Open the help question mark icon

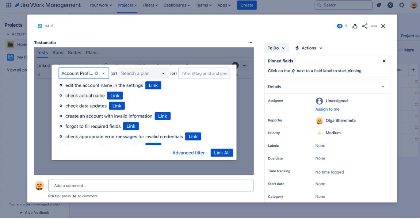point(390,5)
